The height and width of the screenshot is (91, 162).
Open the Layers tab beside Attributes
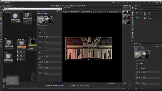click(x=140, y=43)
